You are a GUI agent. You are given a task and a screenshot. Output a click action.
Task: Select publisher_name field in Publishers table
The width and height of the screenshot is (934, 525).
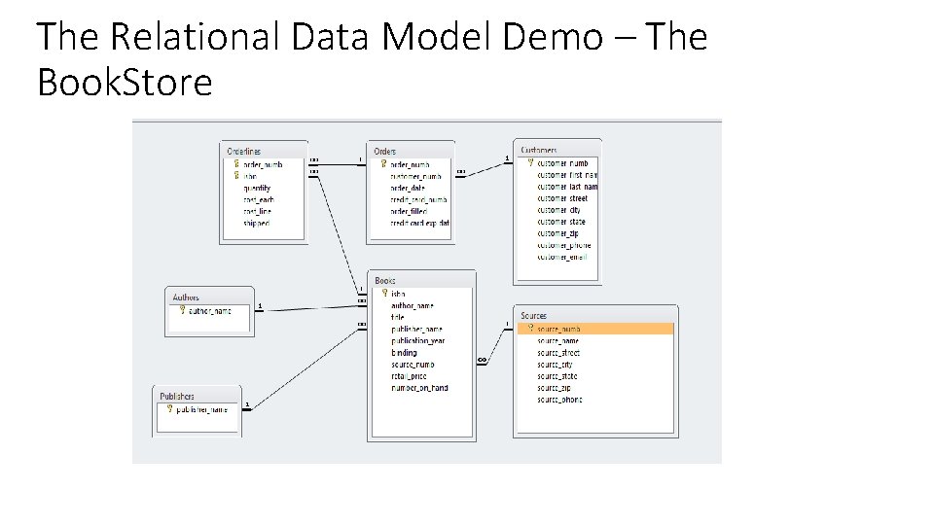(201, 409)
